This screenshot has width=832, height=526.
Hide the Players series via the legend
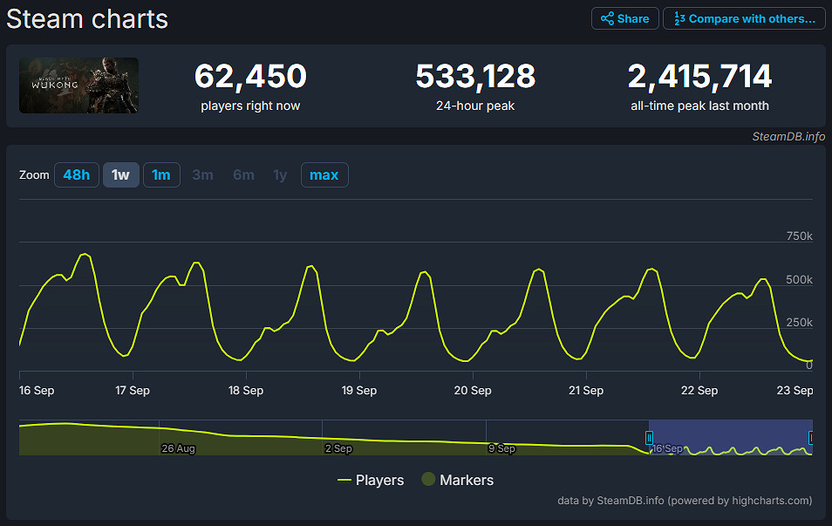371,480
